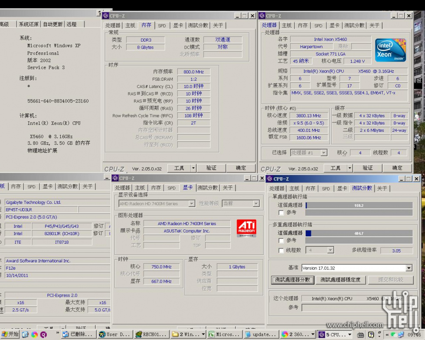Click 測試處理器穩定度 stress button
425x340 pixels.
click(340, 280)
